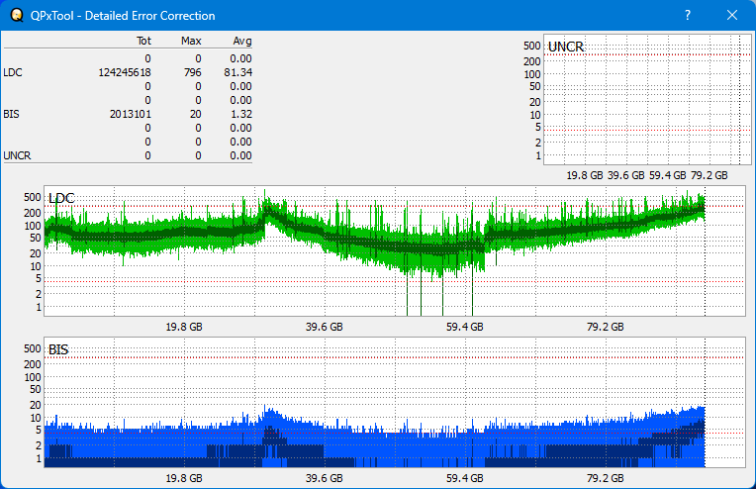Image resolution: width=756 pixels, height=489 pixels.
Task: Click the BIS graph title label
Action: 58,349
